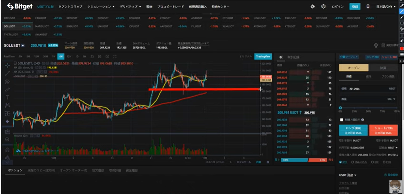Expand the シミュレーション menu dropdown
The height and width of the screenshot is (194, 404).
point(101,7)
